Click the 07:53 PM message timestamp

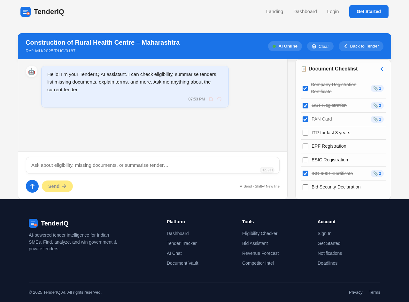click(x=197, y=99)
